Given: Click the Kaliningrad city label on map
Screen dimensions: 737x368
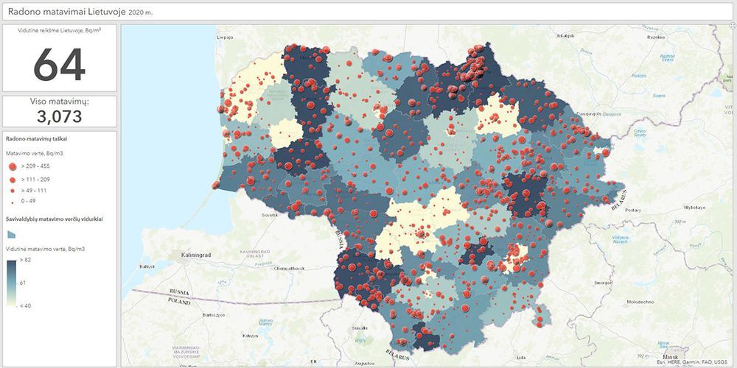Looking at the screenshot, I should [190, 255].
